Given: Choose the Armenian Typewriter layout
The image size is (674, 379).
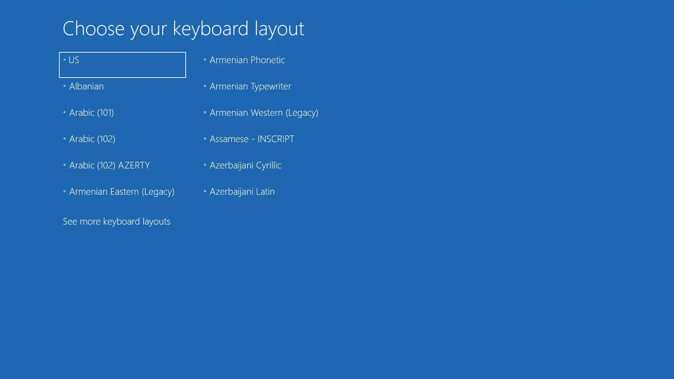Looking at the screenshot, I should [250, 86].
